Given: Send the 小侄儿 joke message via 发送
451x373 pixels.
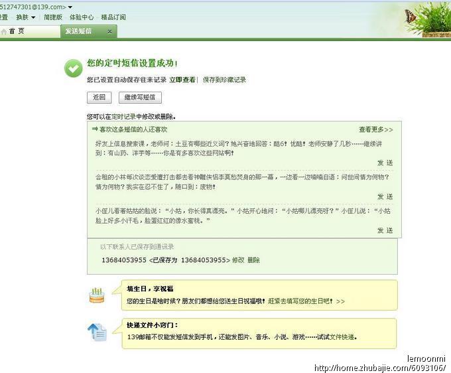Looking at the screenshot, I should tap(385, 230).
